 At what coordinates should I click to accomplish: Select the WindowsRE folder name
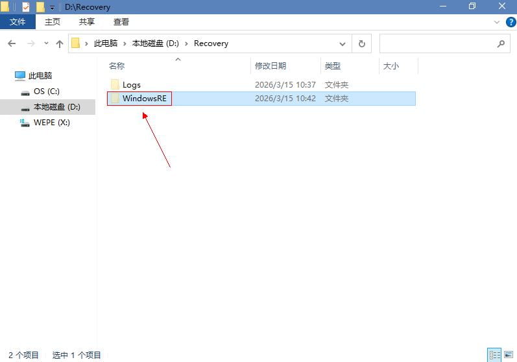point(145,98)
